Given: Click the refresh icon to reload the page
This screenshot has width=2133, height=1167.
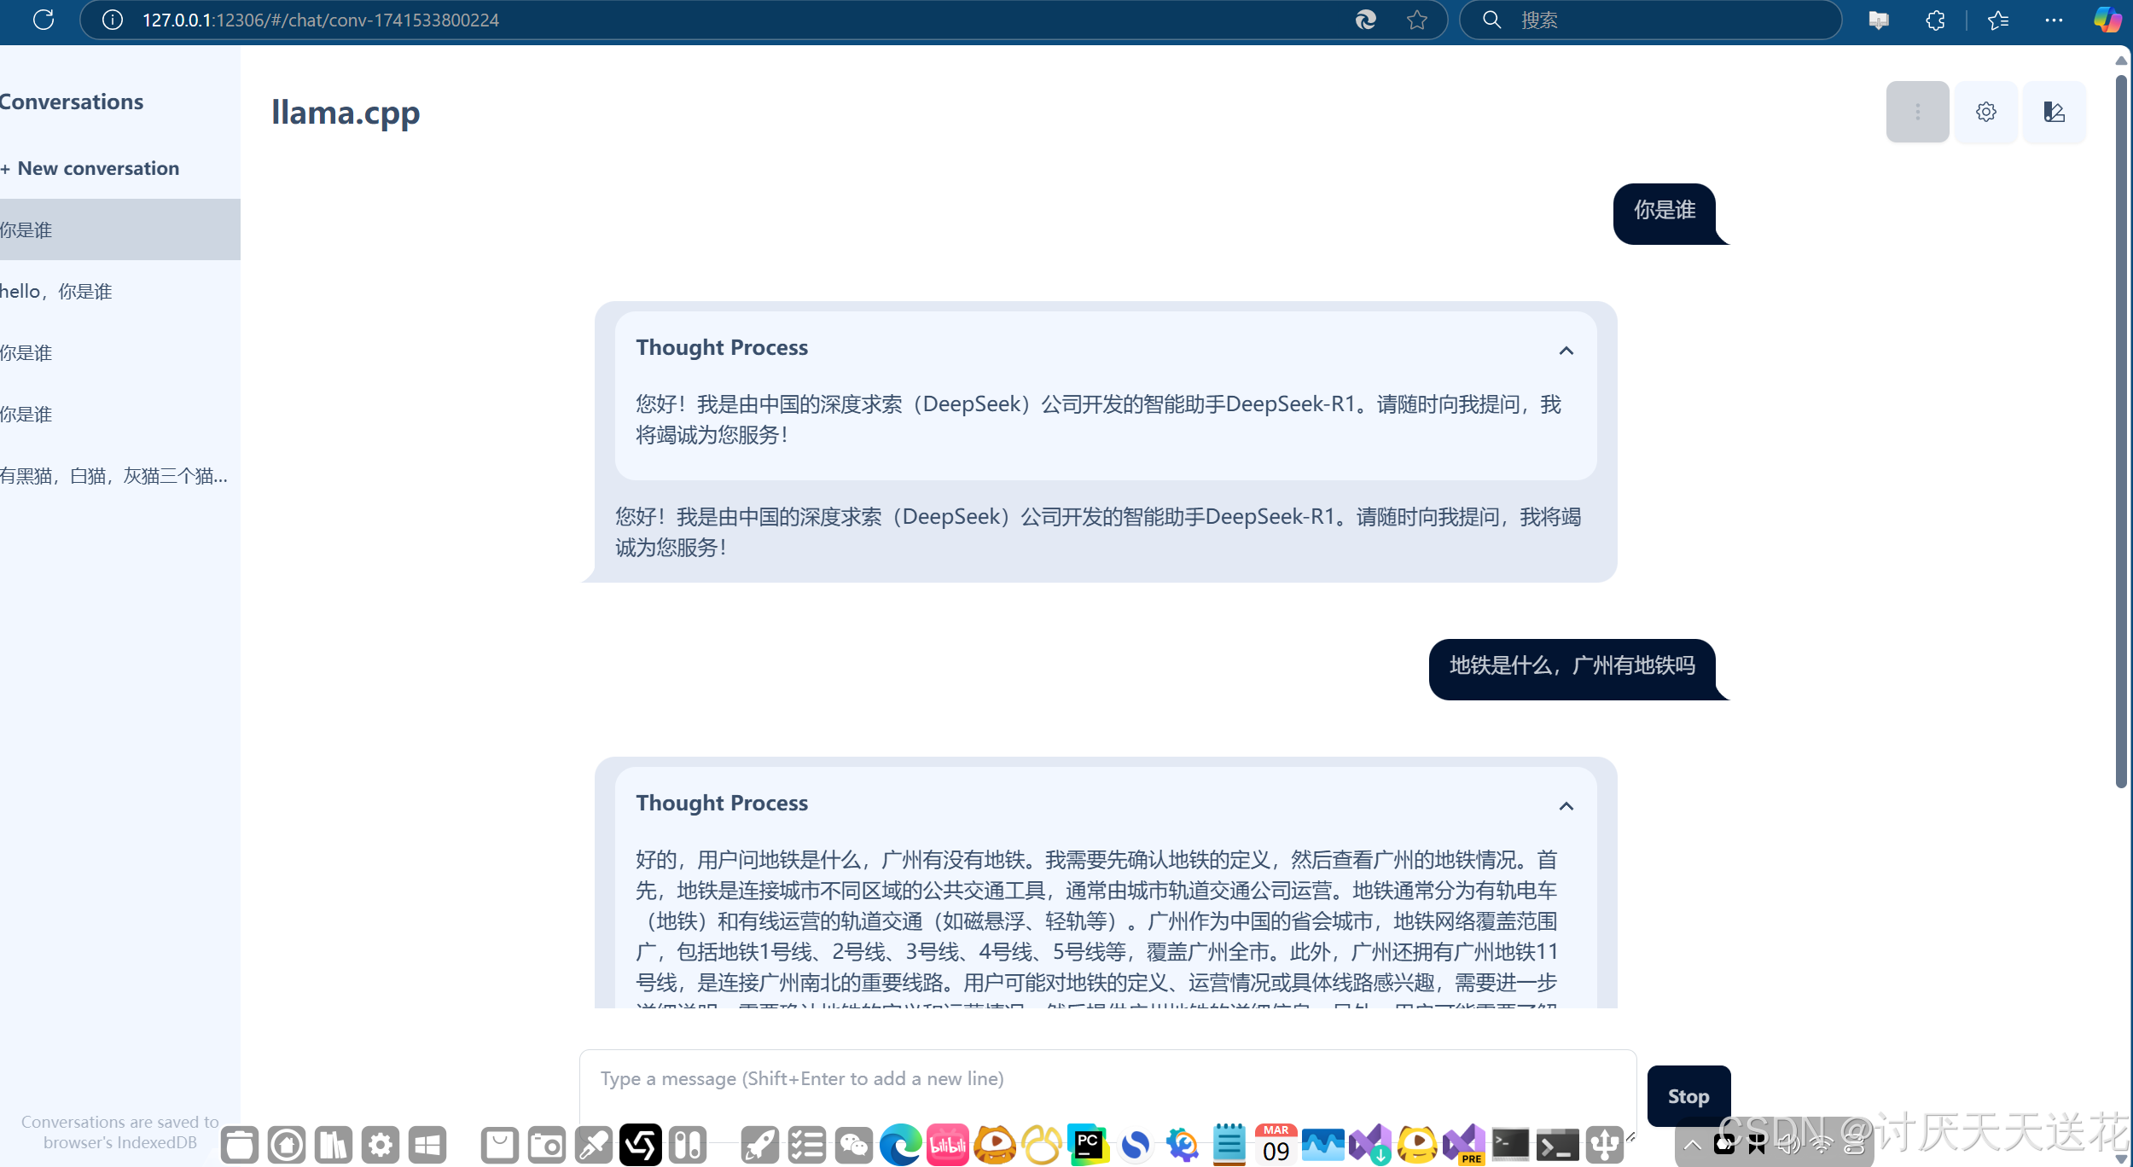Looking at the screenshot, I should (x=43, y=20).
